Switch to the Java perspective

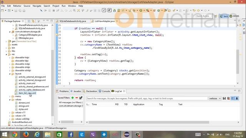click(224, 16)
